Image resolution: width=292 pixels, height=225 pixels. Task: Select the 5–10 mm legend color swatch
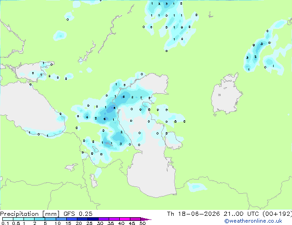[x=50, y=219]
